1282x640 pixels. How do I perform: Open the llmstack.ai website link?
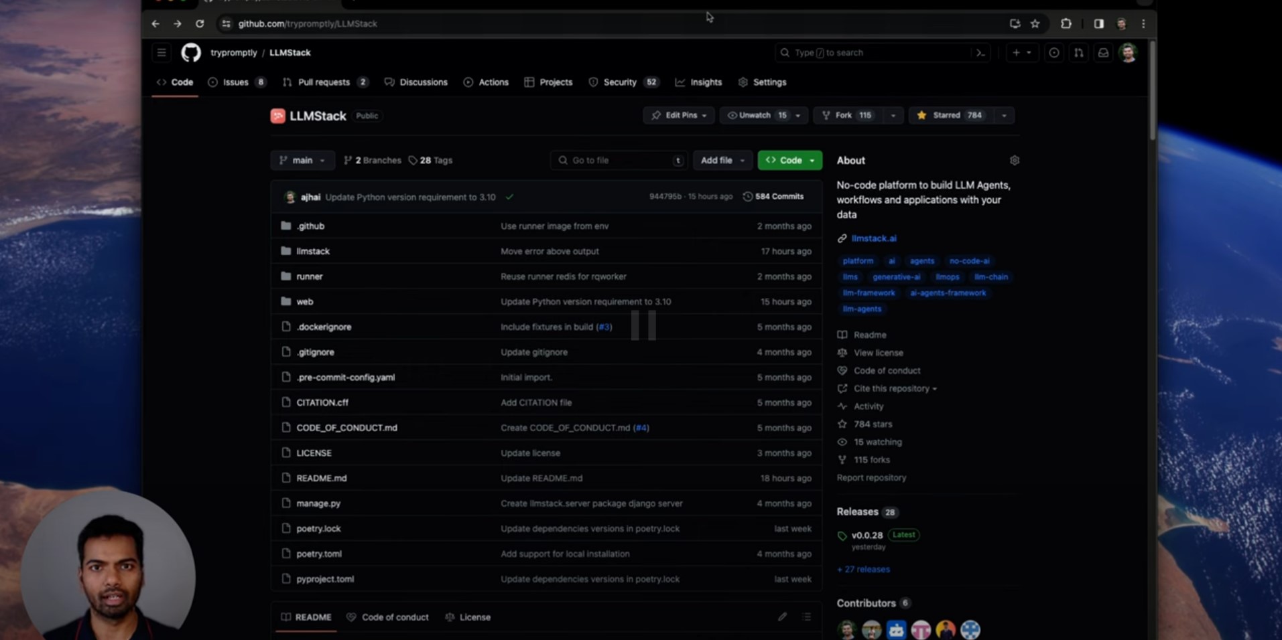(x=873, y=238)
